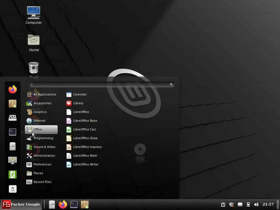Viewport: 280px width, 210px height.
Task: Click the FG menu button on the panel
Action: (x=21, y=205)
